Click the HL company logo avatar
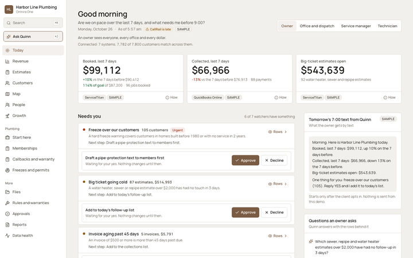413x258 pixels. click(x=9, y=9)
